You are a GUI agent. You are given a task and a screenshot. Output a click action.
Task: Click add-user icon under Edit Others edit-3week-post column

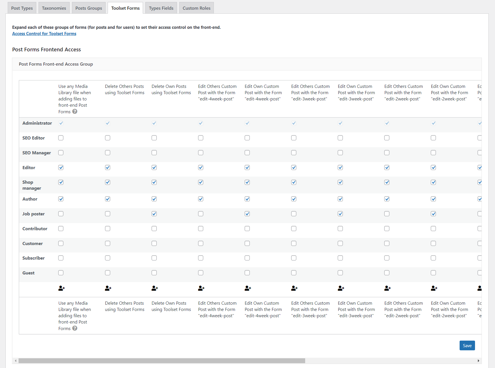coord(294,288)
